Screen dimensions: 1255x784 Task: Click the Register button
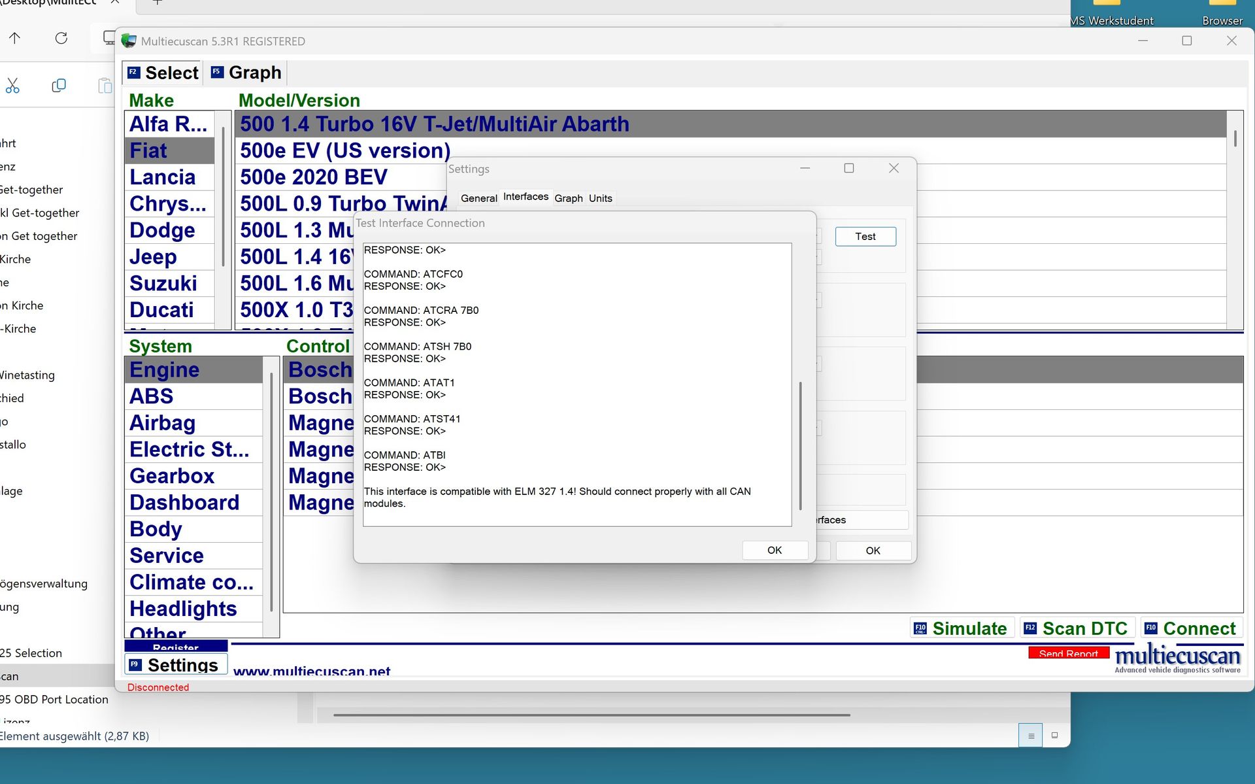pos(176,646)
